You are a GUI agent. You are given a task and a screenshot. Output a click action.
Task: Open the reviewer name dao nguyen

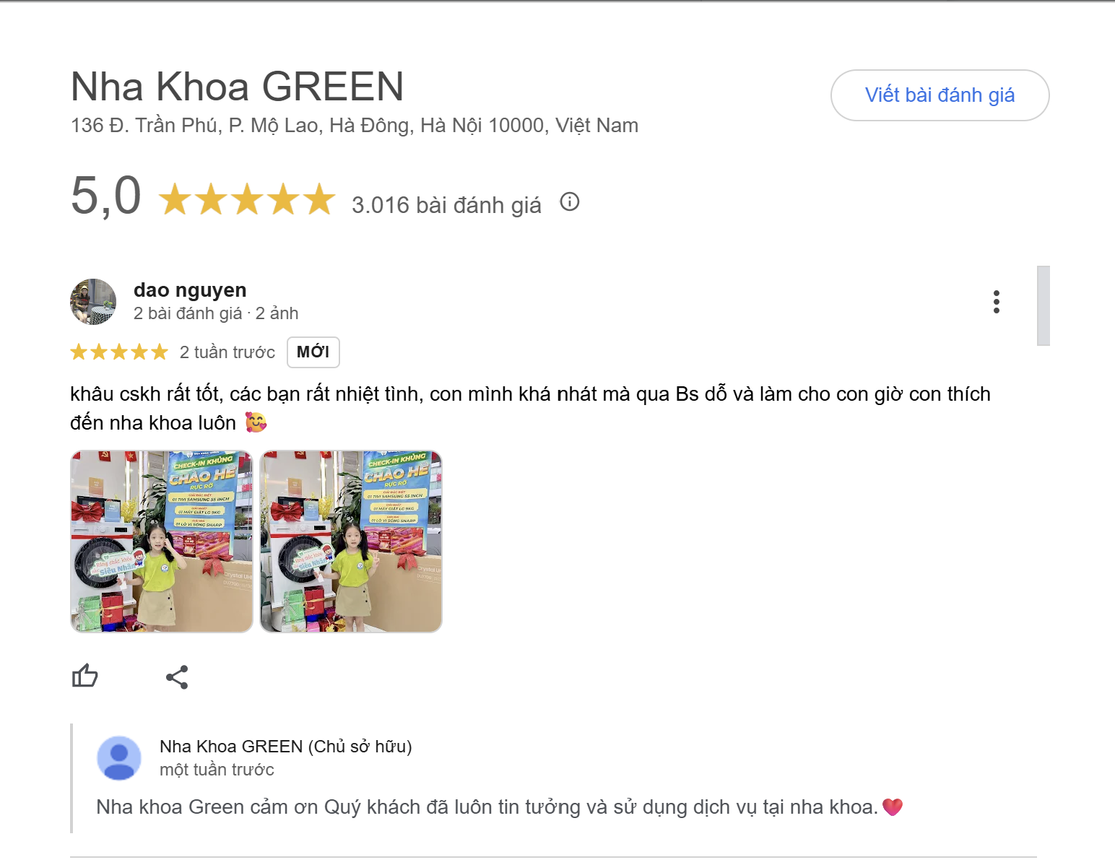(190, 290)
